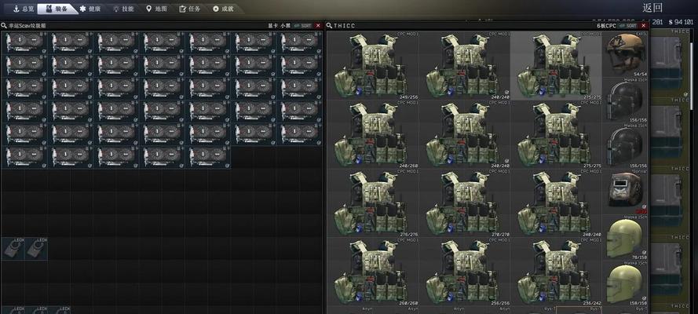Select green Maska helmet with 70/150 durability

point(625,237)
